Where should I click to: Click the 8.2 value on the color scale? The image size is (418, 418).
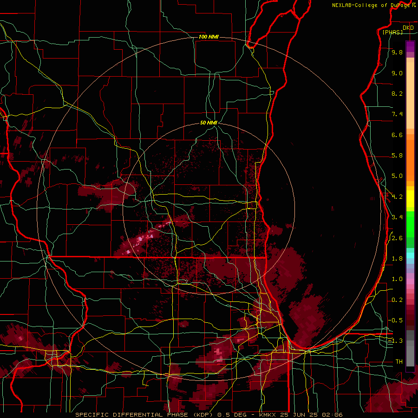[x=397, y=93]
